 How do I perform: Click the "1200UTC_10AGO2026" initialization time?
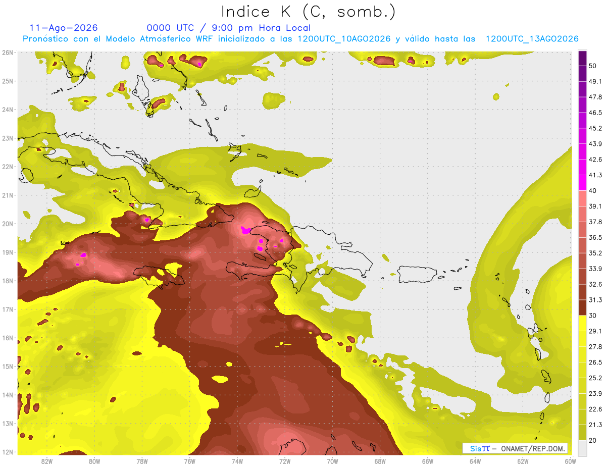click(x=344, y=39)
